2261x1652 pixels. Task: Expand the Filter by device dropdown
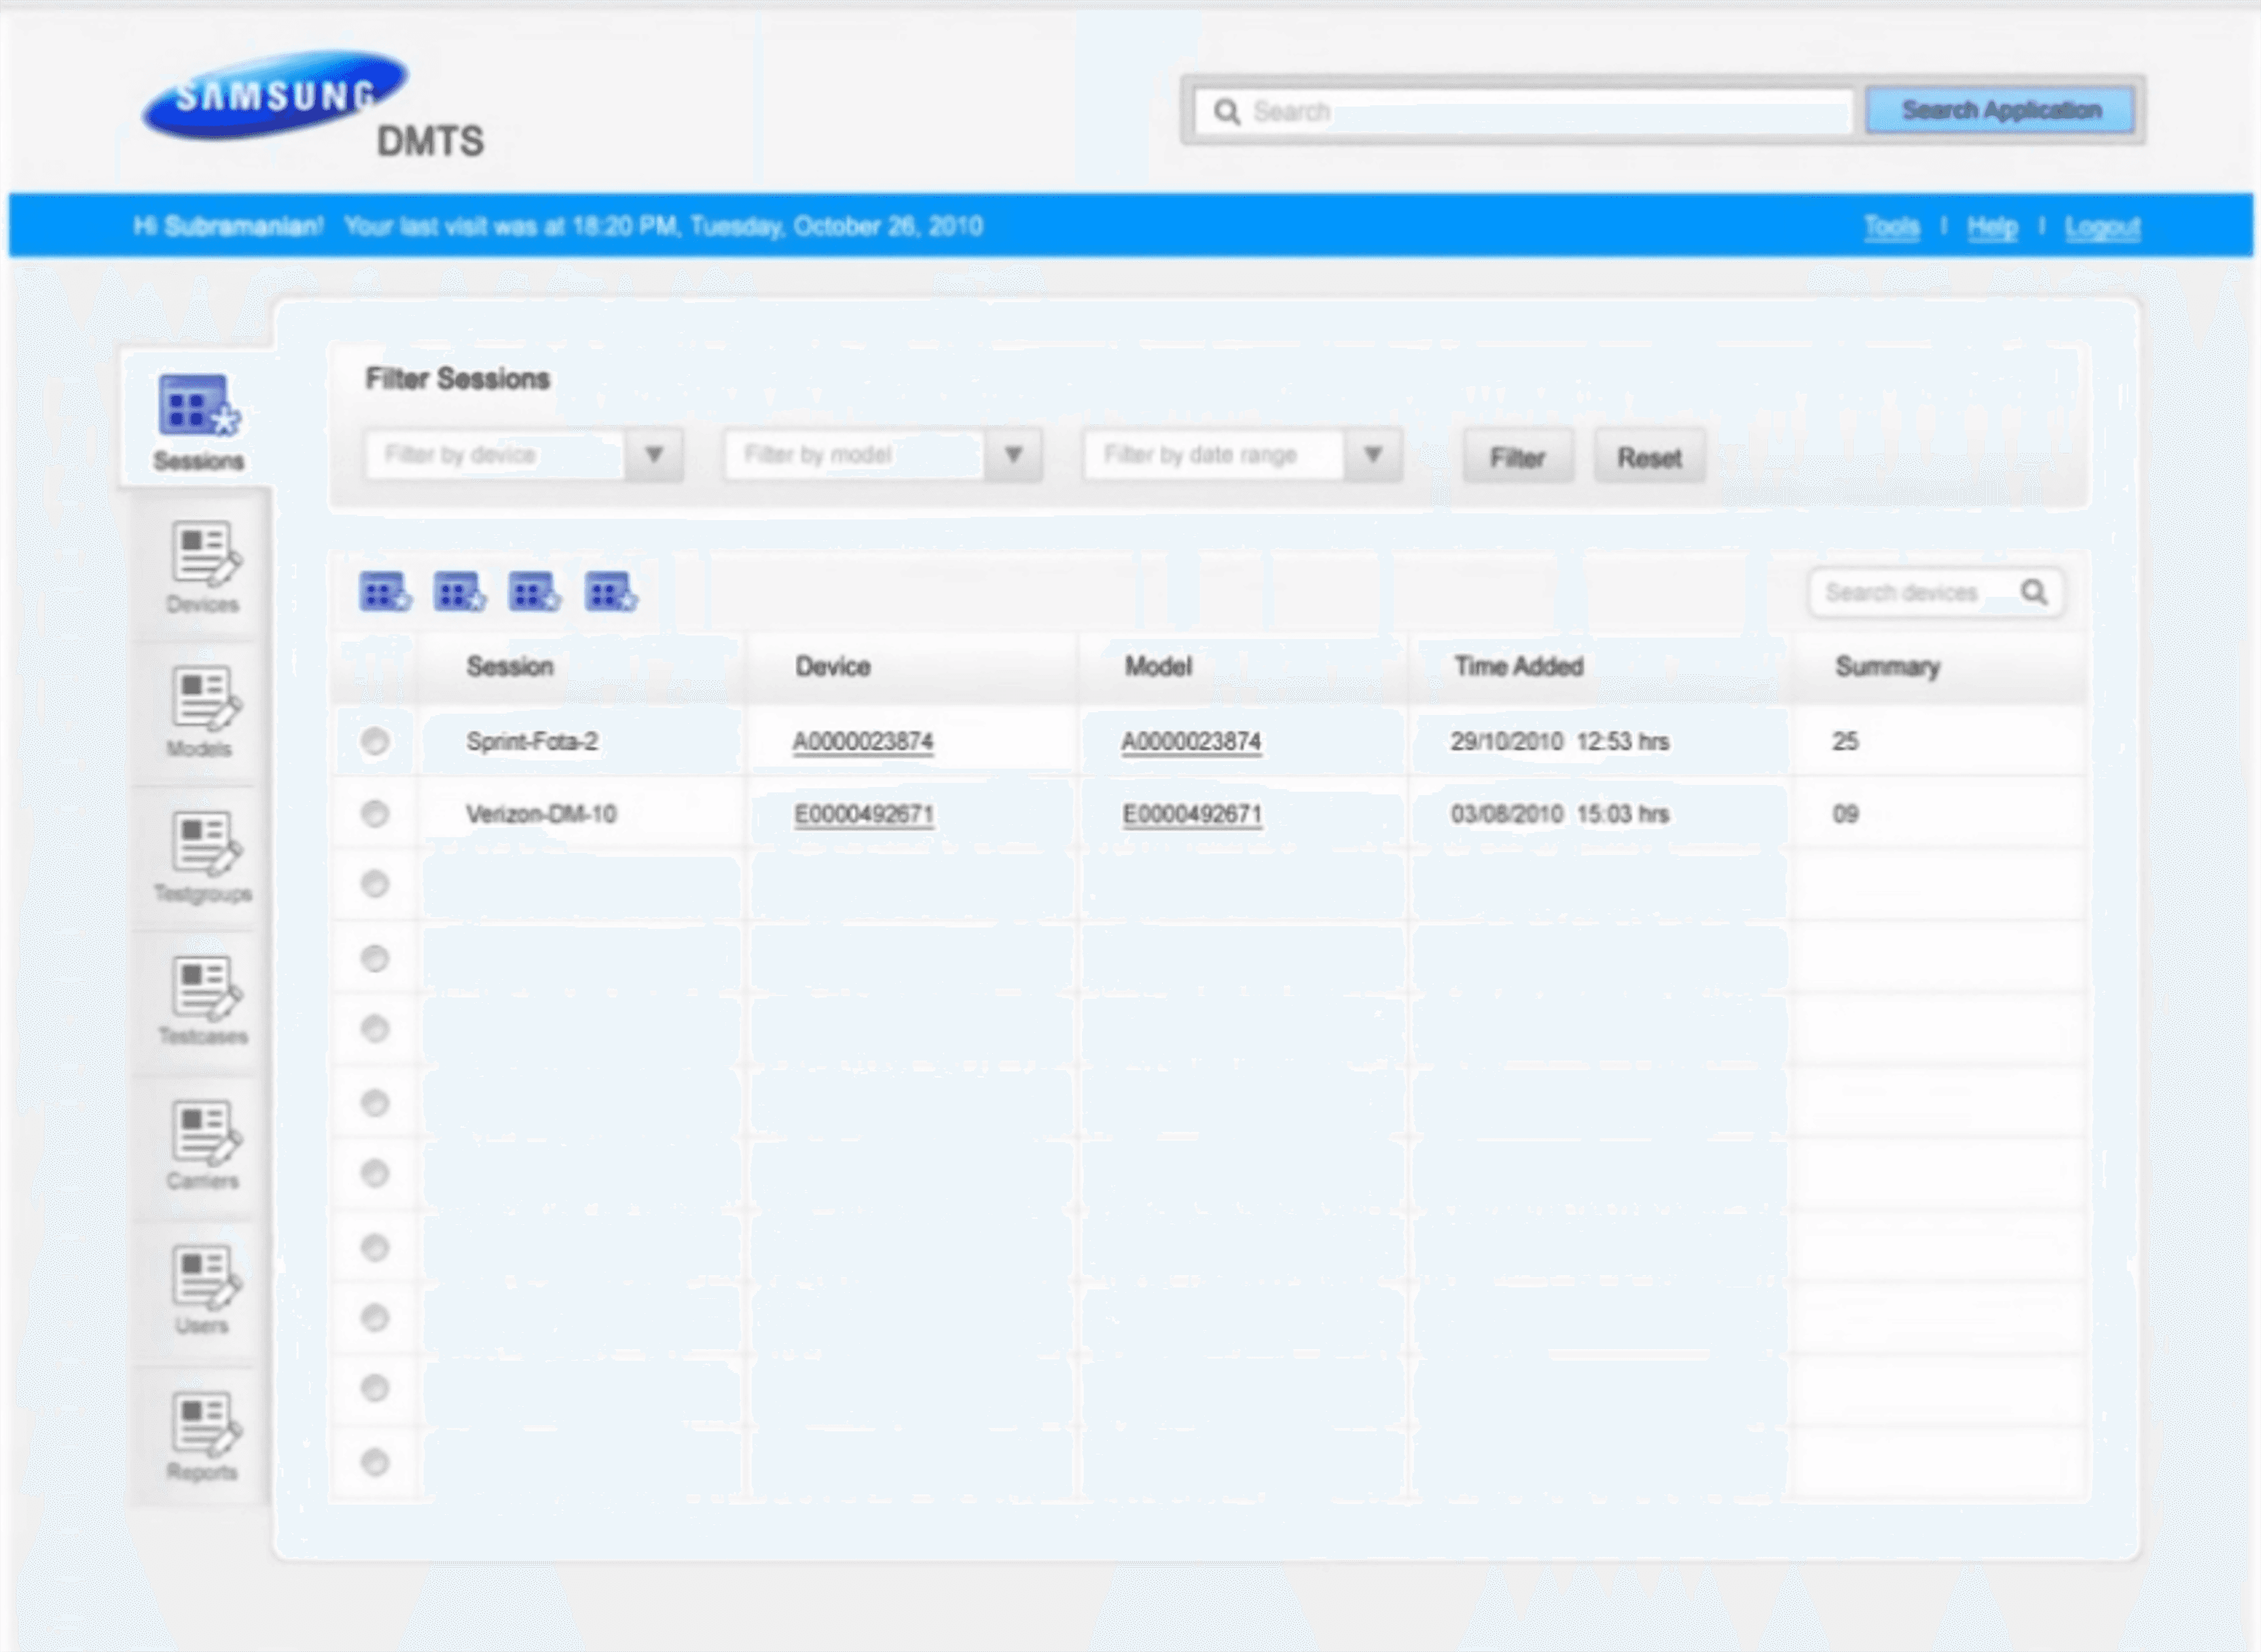coord(654,455)
